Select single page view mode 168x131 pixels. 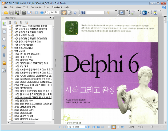pos(109,127)
